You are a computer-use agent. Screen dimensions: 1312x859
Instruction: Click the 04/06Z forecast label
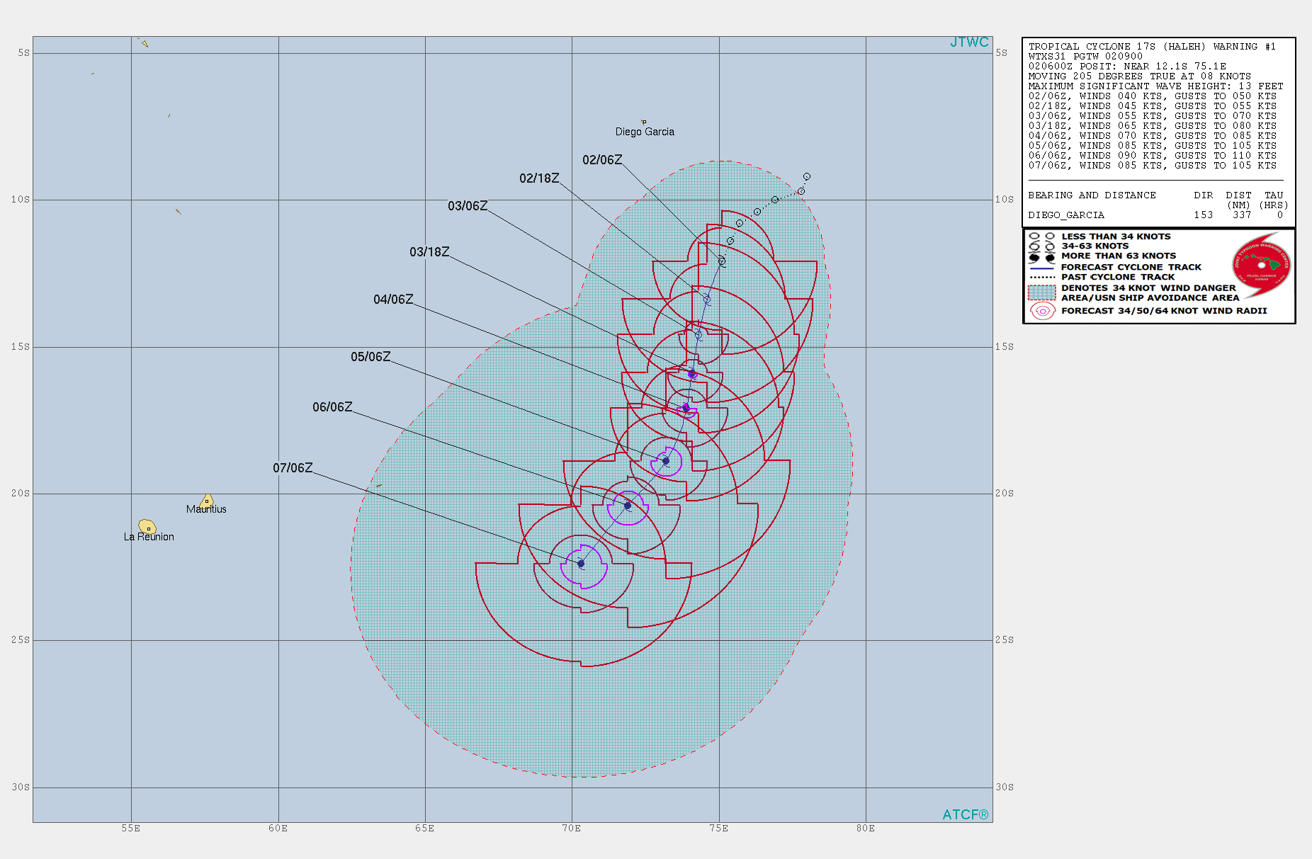pos(393,300)
